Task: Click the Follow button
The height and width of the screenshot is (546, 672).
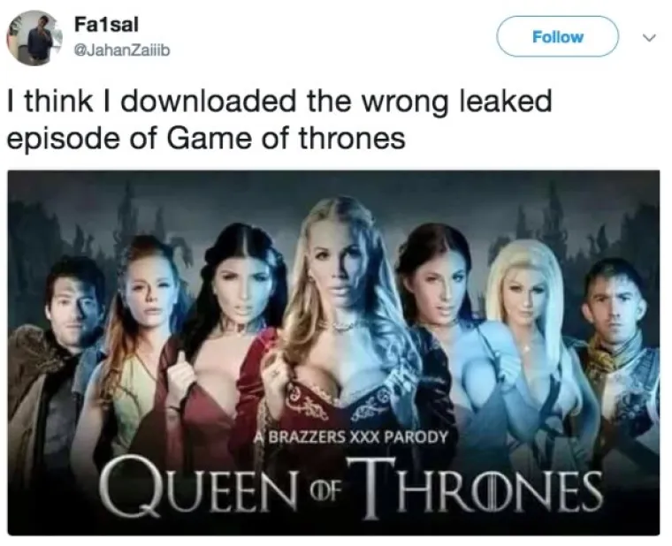Action: pos(557,37)
